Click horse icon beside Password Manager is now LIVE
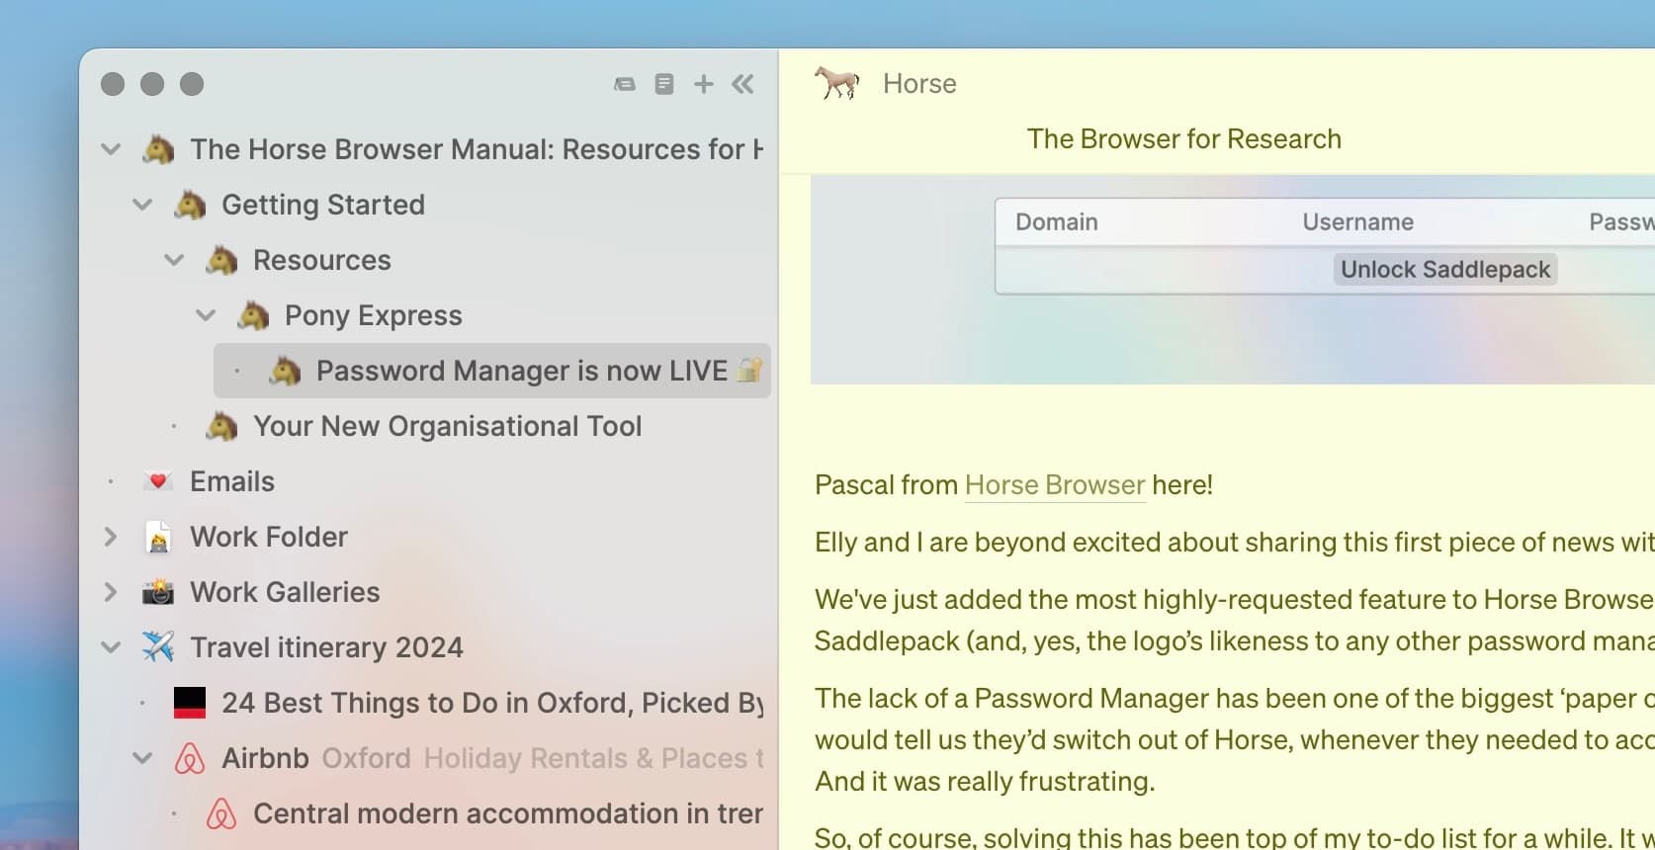 [x=285, y=371]
